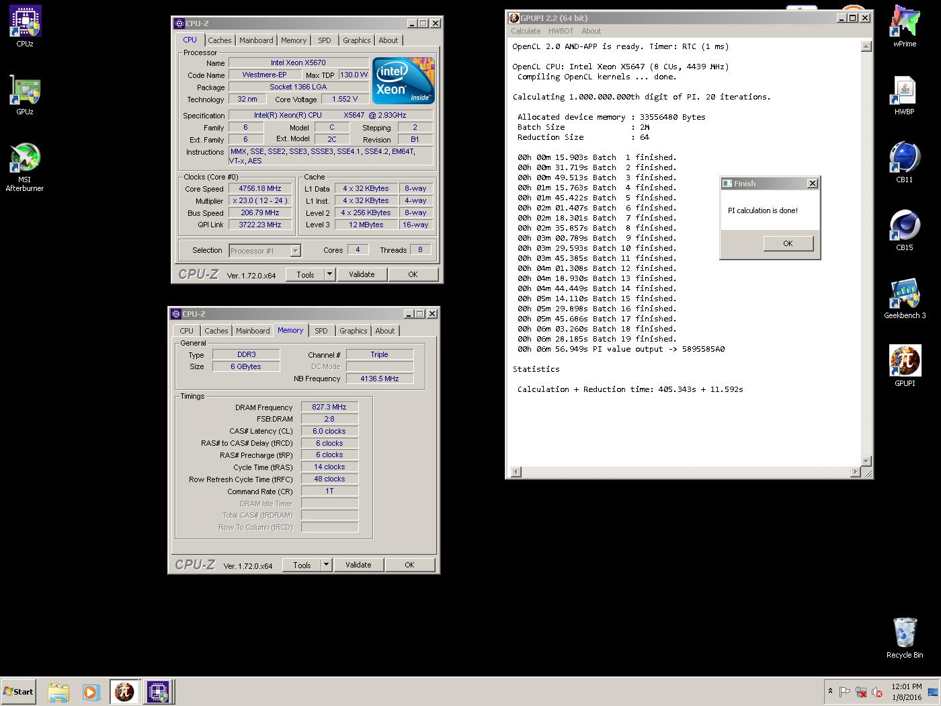Click GPUPI vertical scrollbar down arrow
The height and width of the screenshot is (706, 941).
(866, 461)
